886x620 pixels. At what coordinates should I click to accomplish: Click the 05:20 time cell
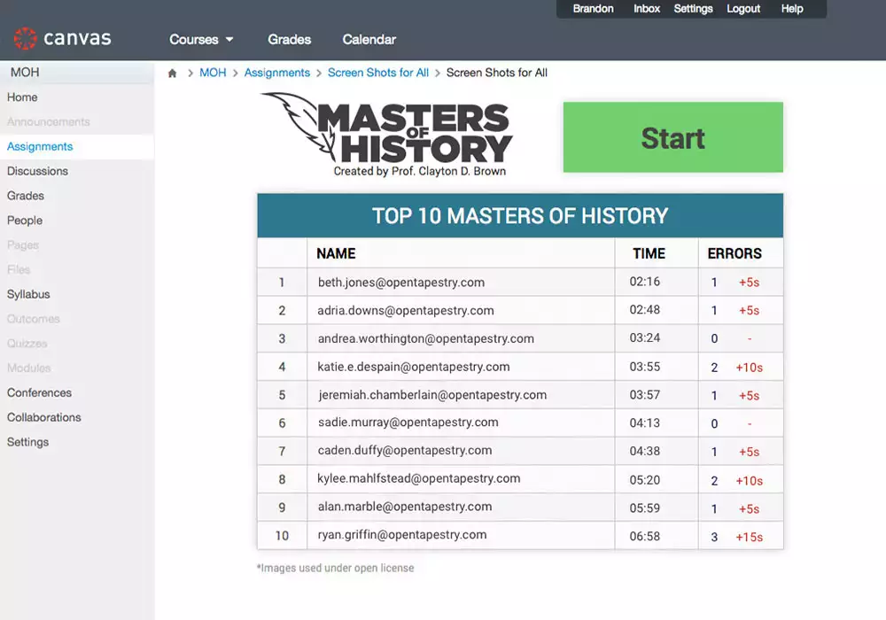click(x=645, y=480)
